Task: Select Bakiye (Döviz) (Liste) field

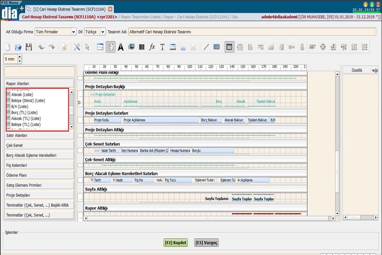Action: [28, 100]
